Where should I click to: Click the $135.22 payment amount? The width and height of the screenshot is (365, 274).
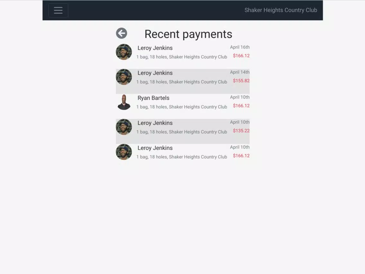[x=241, y=131]
